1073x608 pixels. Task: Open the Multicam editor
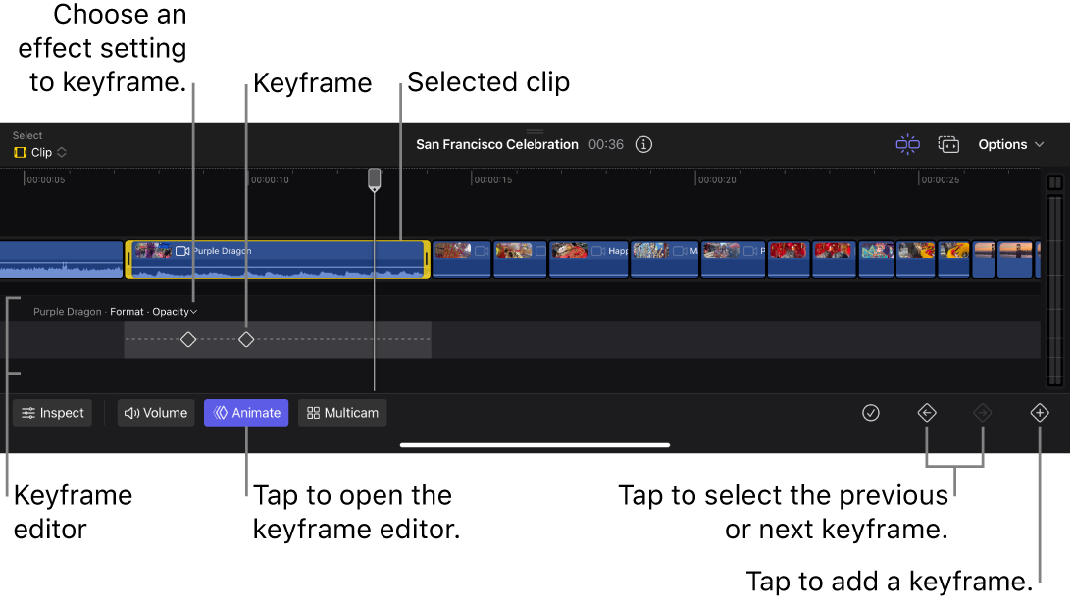pos(341,412)
